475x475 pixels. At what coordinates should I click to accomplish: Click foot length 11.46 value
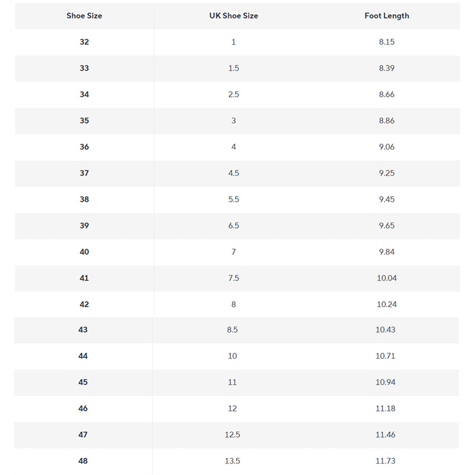click(x=385, y=435)
